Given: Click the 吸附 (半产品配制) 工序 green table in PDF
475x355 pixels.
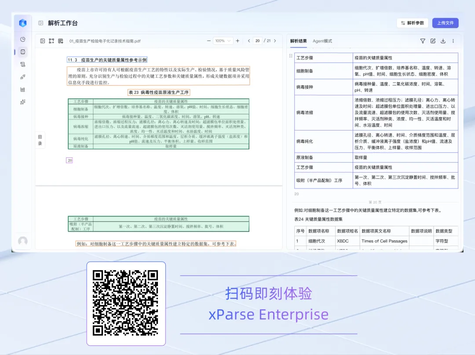Looking at the screenshot, I should click(x=158, y=224).
